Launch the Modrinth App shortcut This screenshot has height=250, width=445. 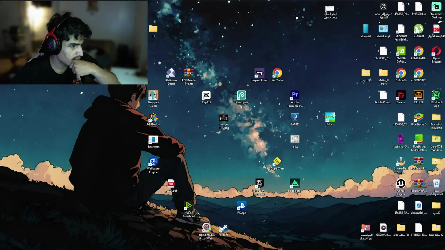pyautogui.click(x=436, y=99)
